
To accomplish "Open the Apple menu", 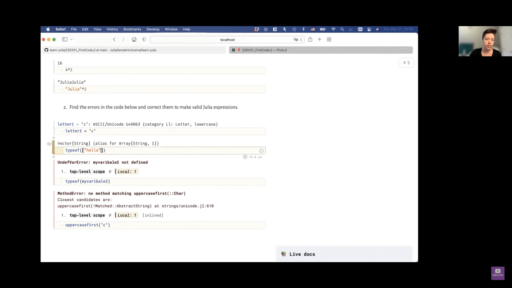I will (x=48, y=29).
